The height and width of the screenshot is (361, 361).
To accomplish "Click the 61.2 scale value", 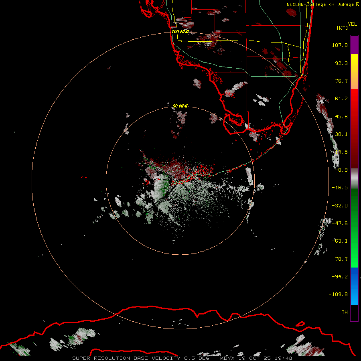I will coord(341,99).
